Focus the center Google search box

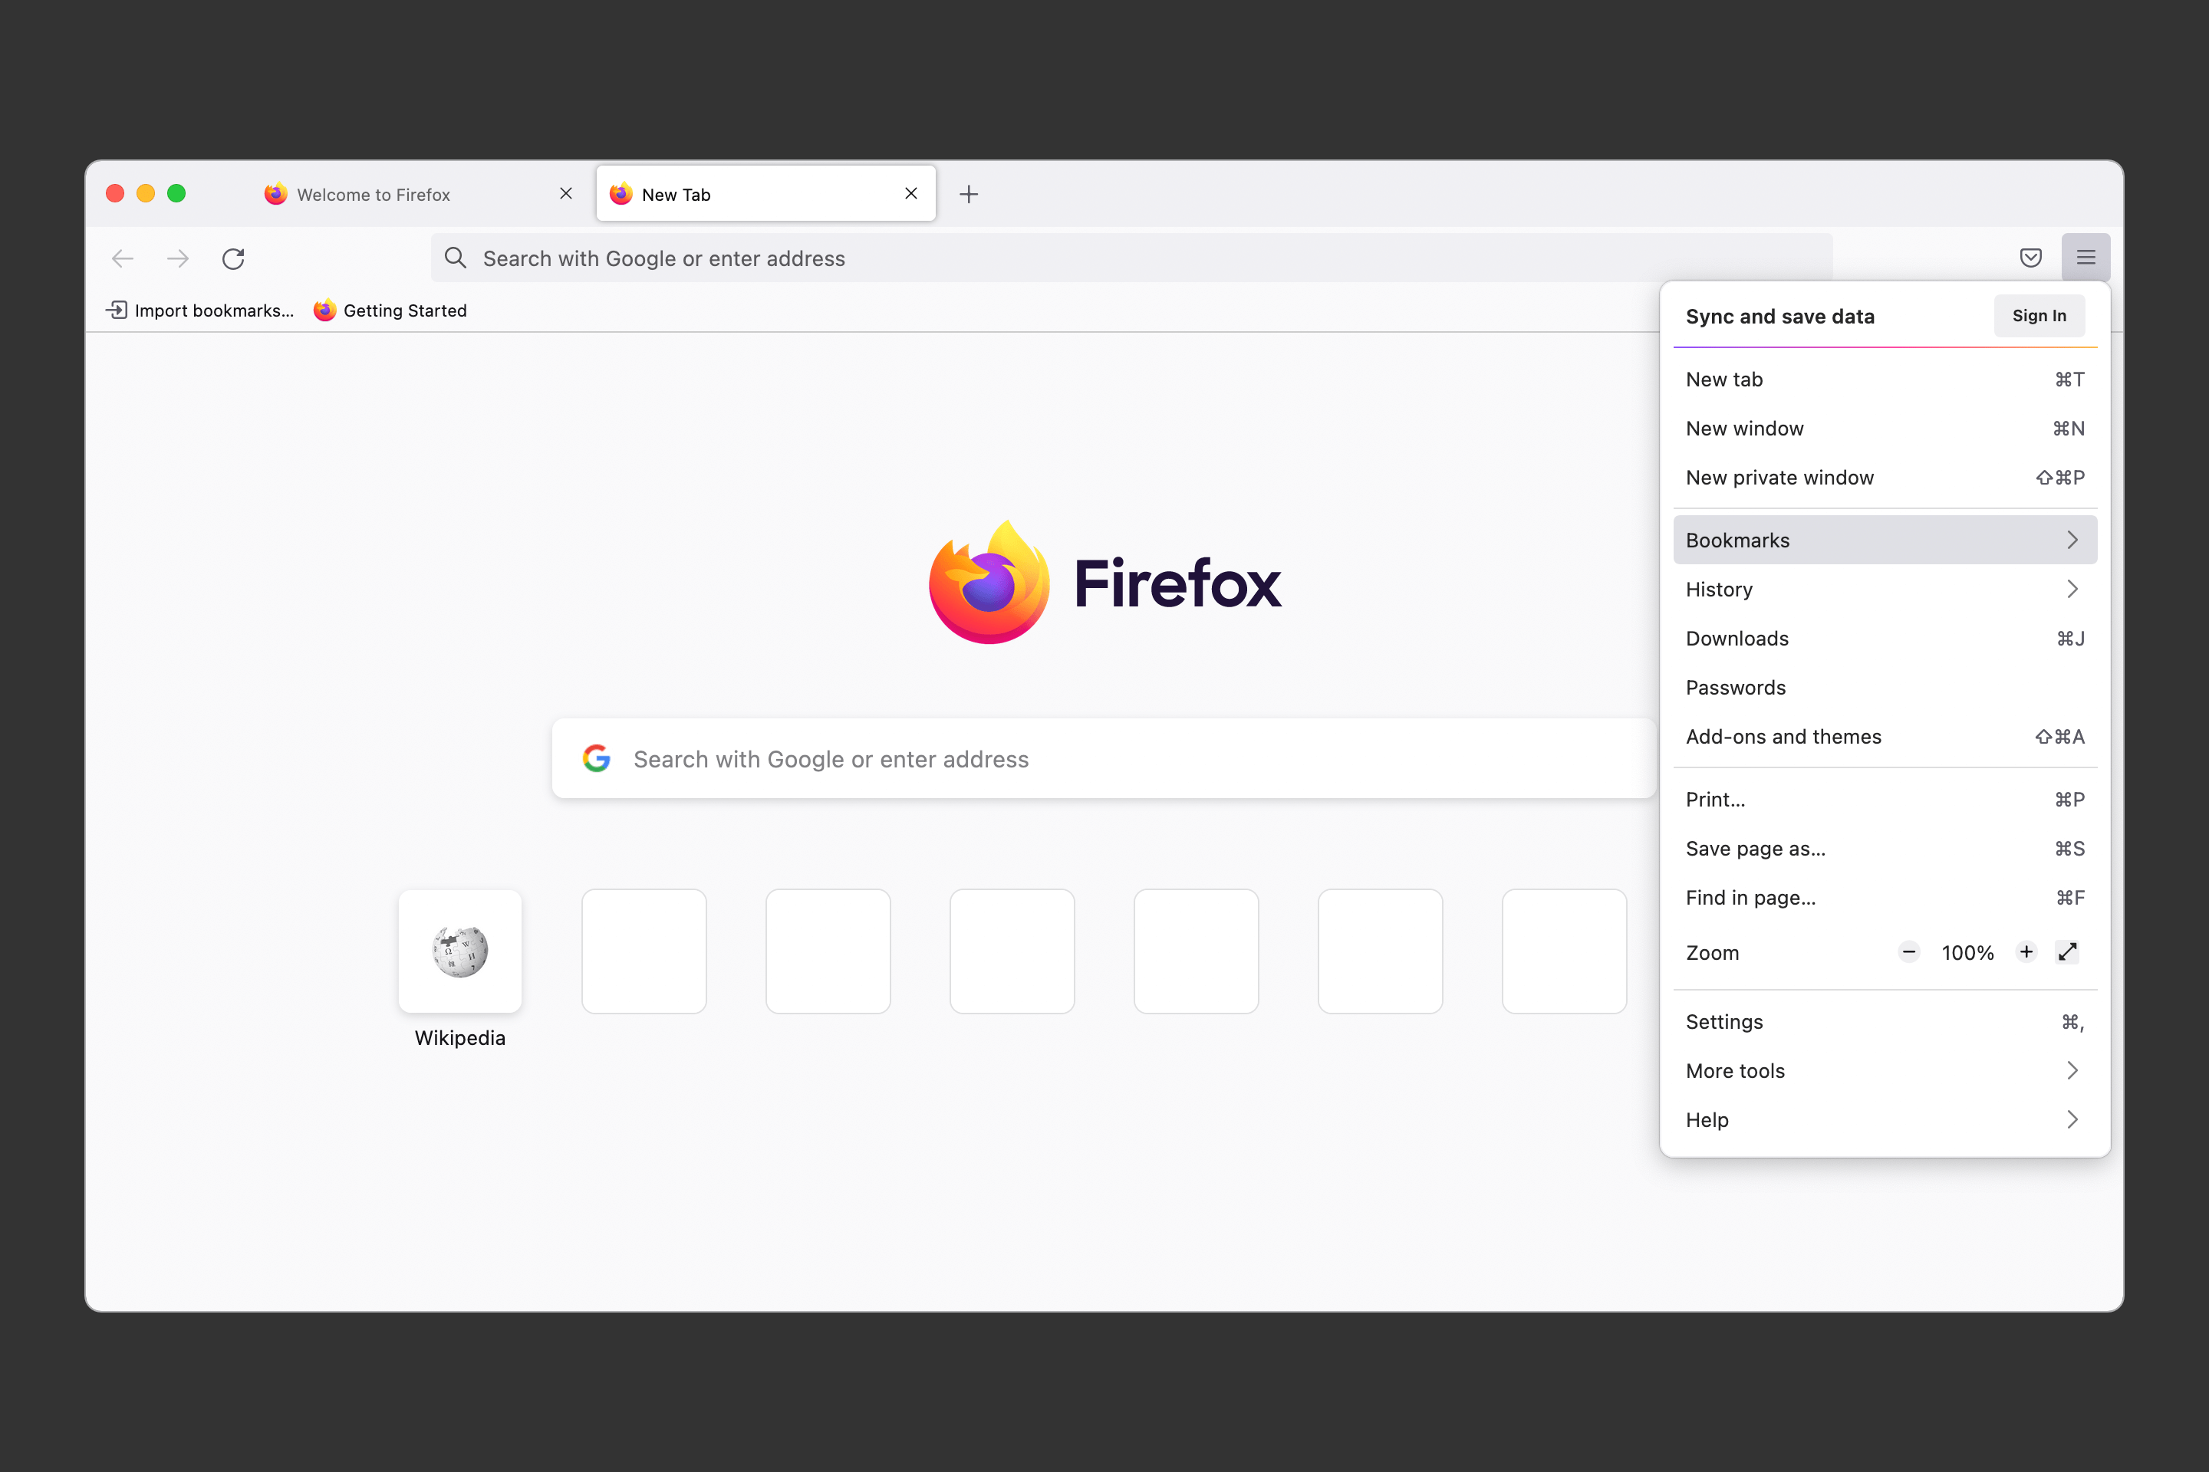(x=1104, y=758)
